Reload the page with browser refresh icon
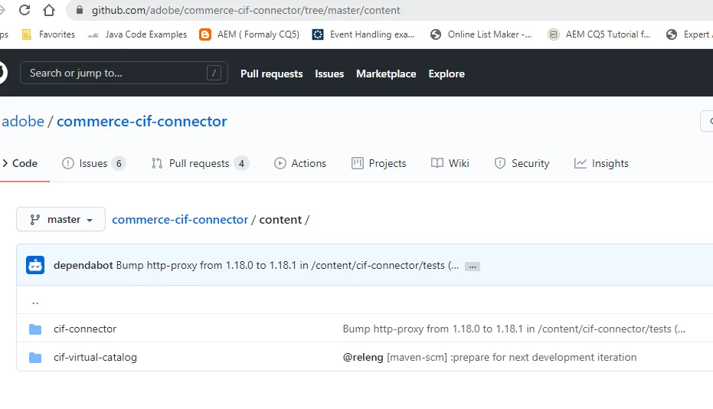The height and width of the screenshot is (409, 713). click(25, 9)
